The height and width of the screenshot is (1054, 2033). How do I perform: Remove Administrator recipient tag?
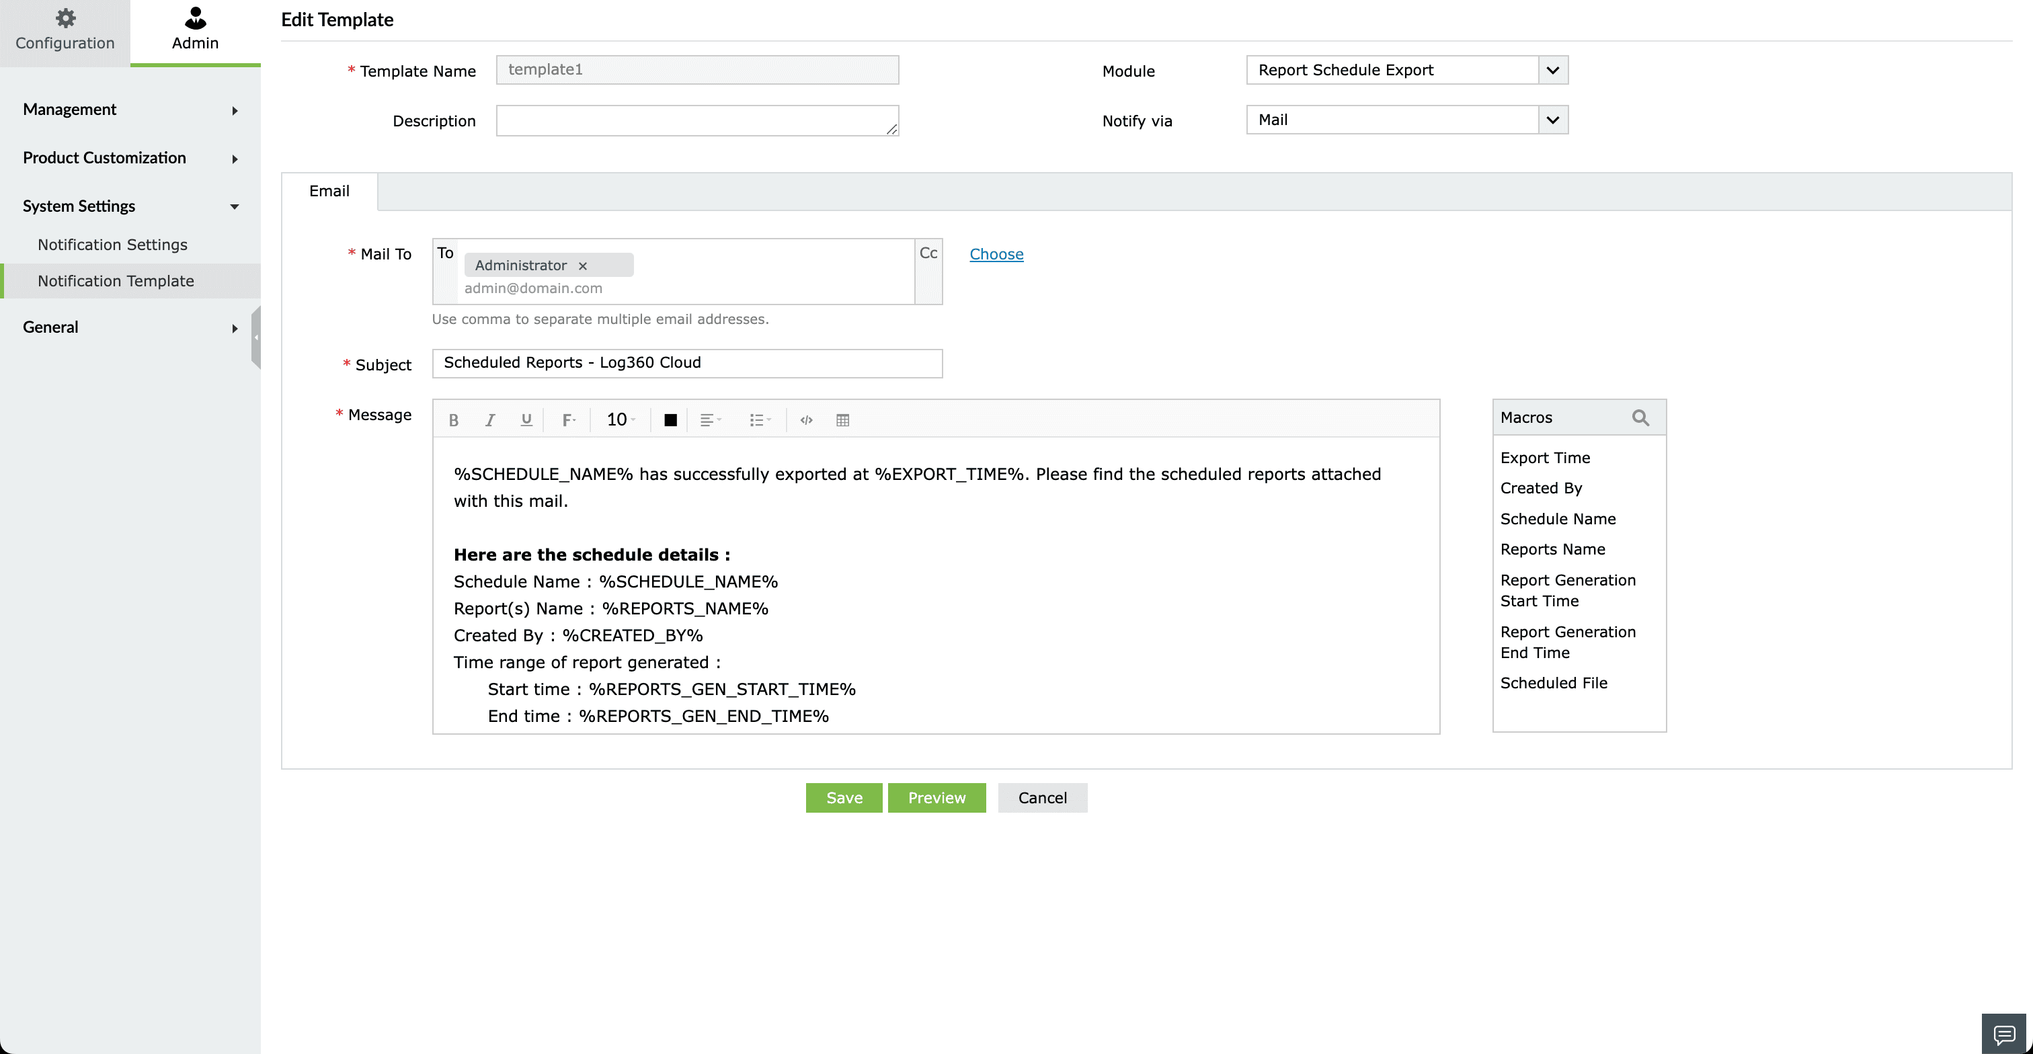pyautogui.click(x=582, y=266)
